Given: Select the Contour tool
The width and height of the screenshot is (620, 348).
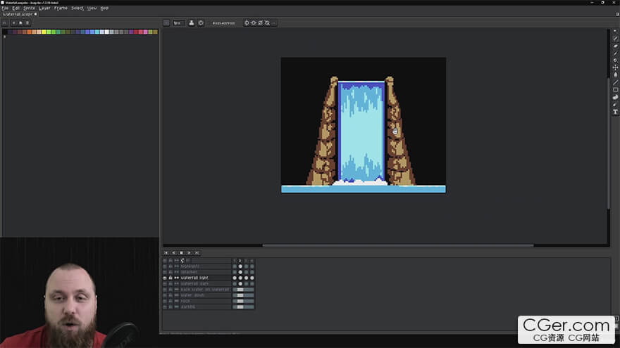Looking at the screenshot, I should pos(615,97).
